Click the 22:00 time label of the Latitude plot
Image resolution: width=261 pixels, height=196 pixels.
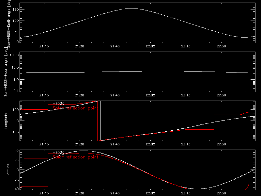[x=150, y=193]
